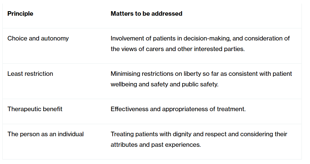Click the line starting Minimising restrictions on liberty
The image size is (310, 164).
click(x=201, y=74)
